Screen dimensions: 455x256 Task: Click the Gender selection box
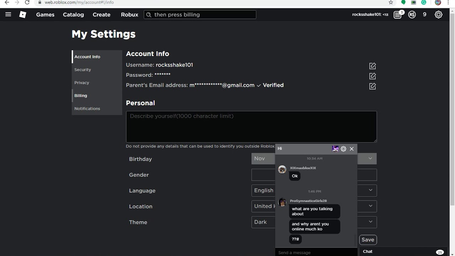[x=314, y=175]
